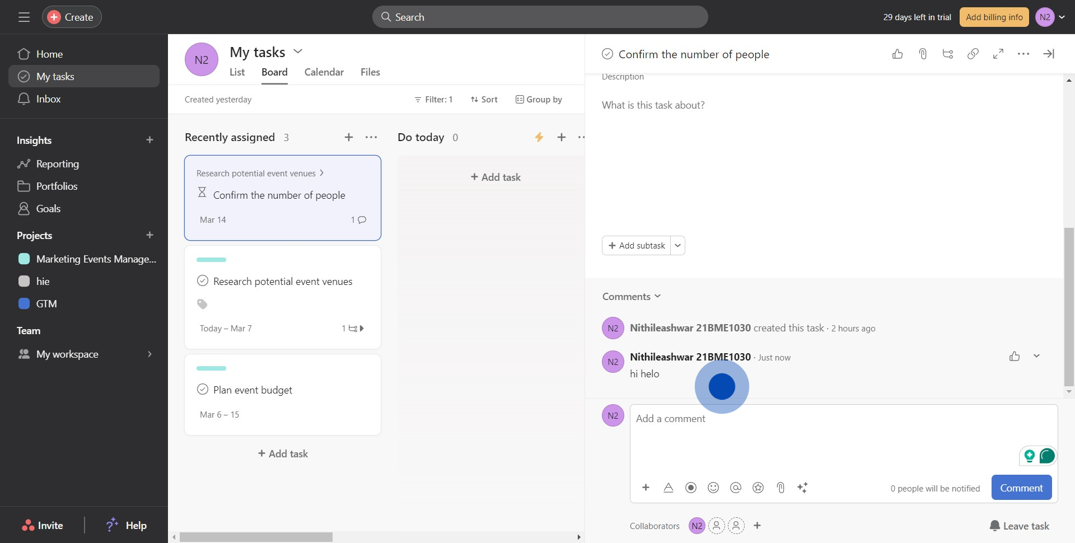This screenshot has width=1075, height=543.
Task: Click Add task below Plan event budget
Action: point(283,454)
